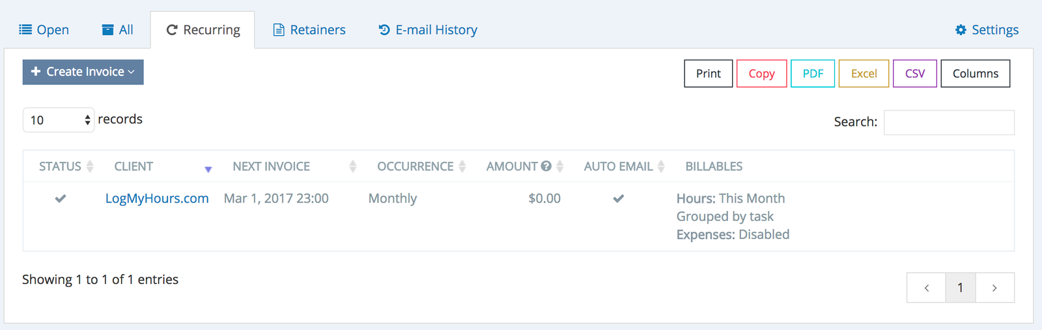Sort by the Auto Email column arrows
Viewport: 1042px width, 330px height.
pyautogui.click(x=661, y=166)
